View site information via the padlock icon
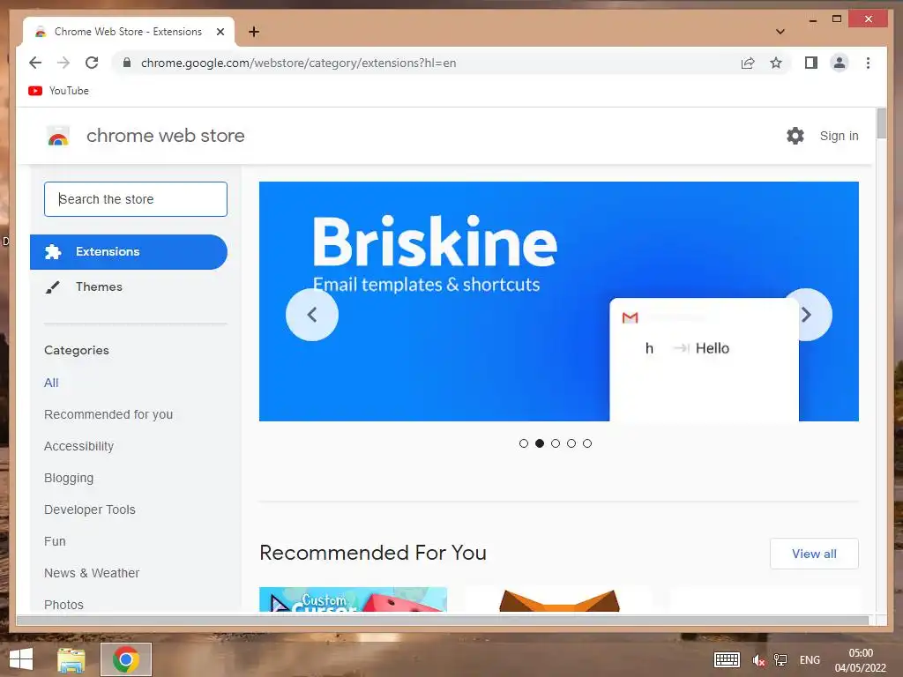 [127, 63]
